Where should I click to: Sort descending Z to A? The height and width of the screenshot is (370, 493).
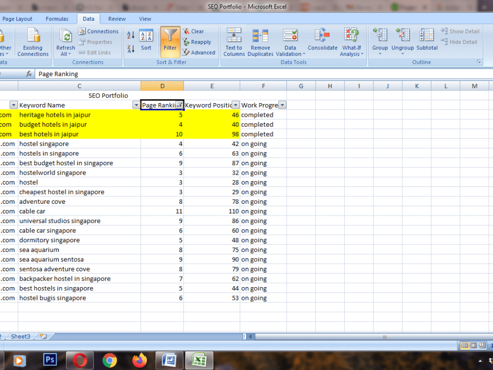click(x=131, y=49)
